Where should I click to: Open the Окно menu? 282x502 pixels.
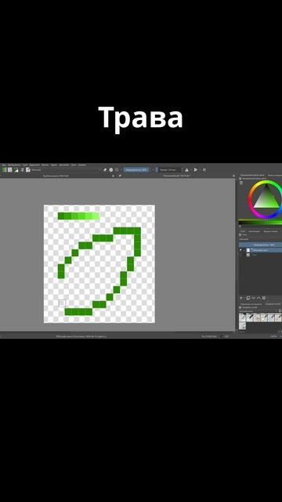tap(74, 165)
